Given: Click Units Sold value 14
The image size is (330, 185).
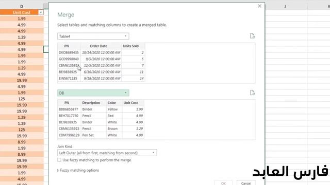Looking at the screenshot, I should (133, 79).
